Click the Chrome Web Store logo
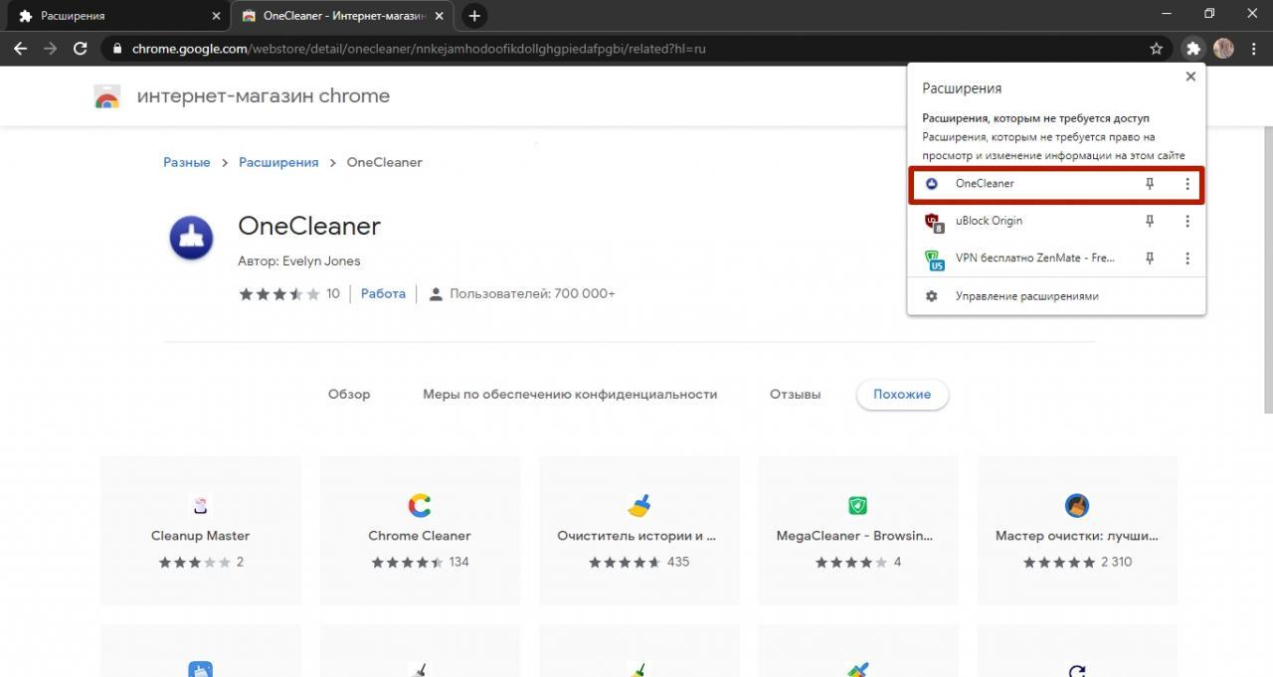The height and width of the screenshot is (677, 1273). pos(106,96)
